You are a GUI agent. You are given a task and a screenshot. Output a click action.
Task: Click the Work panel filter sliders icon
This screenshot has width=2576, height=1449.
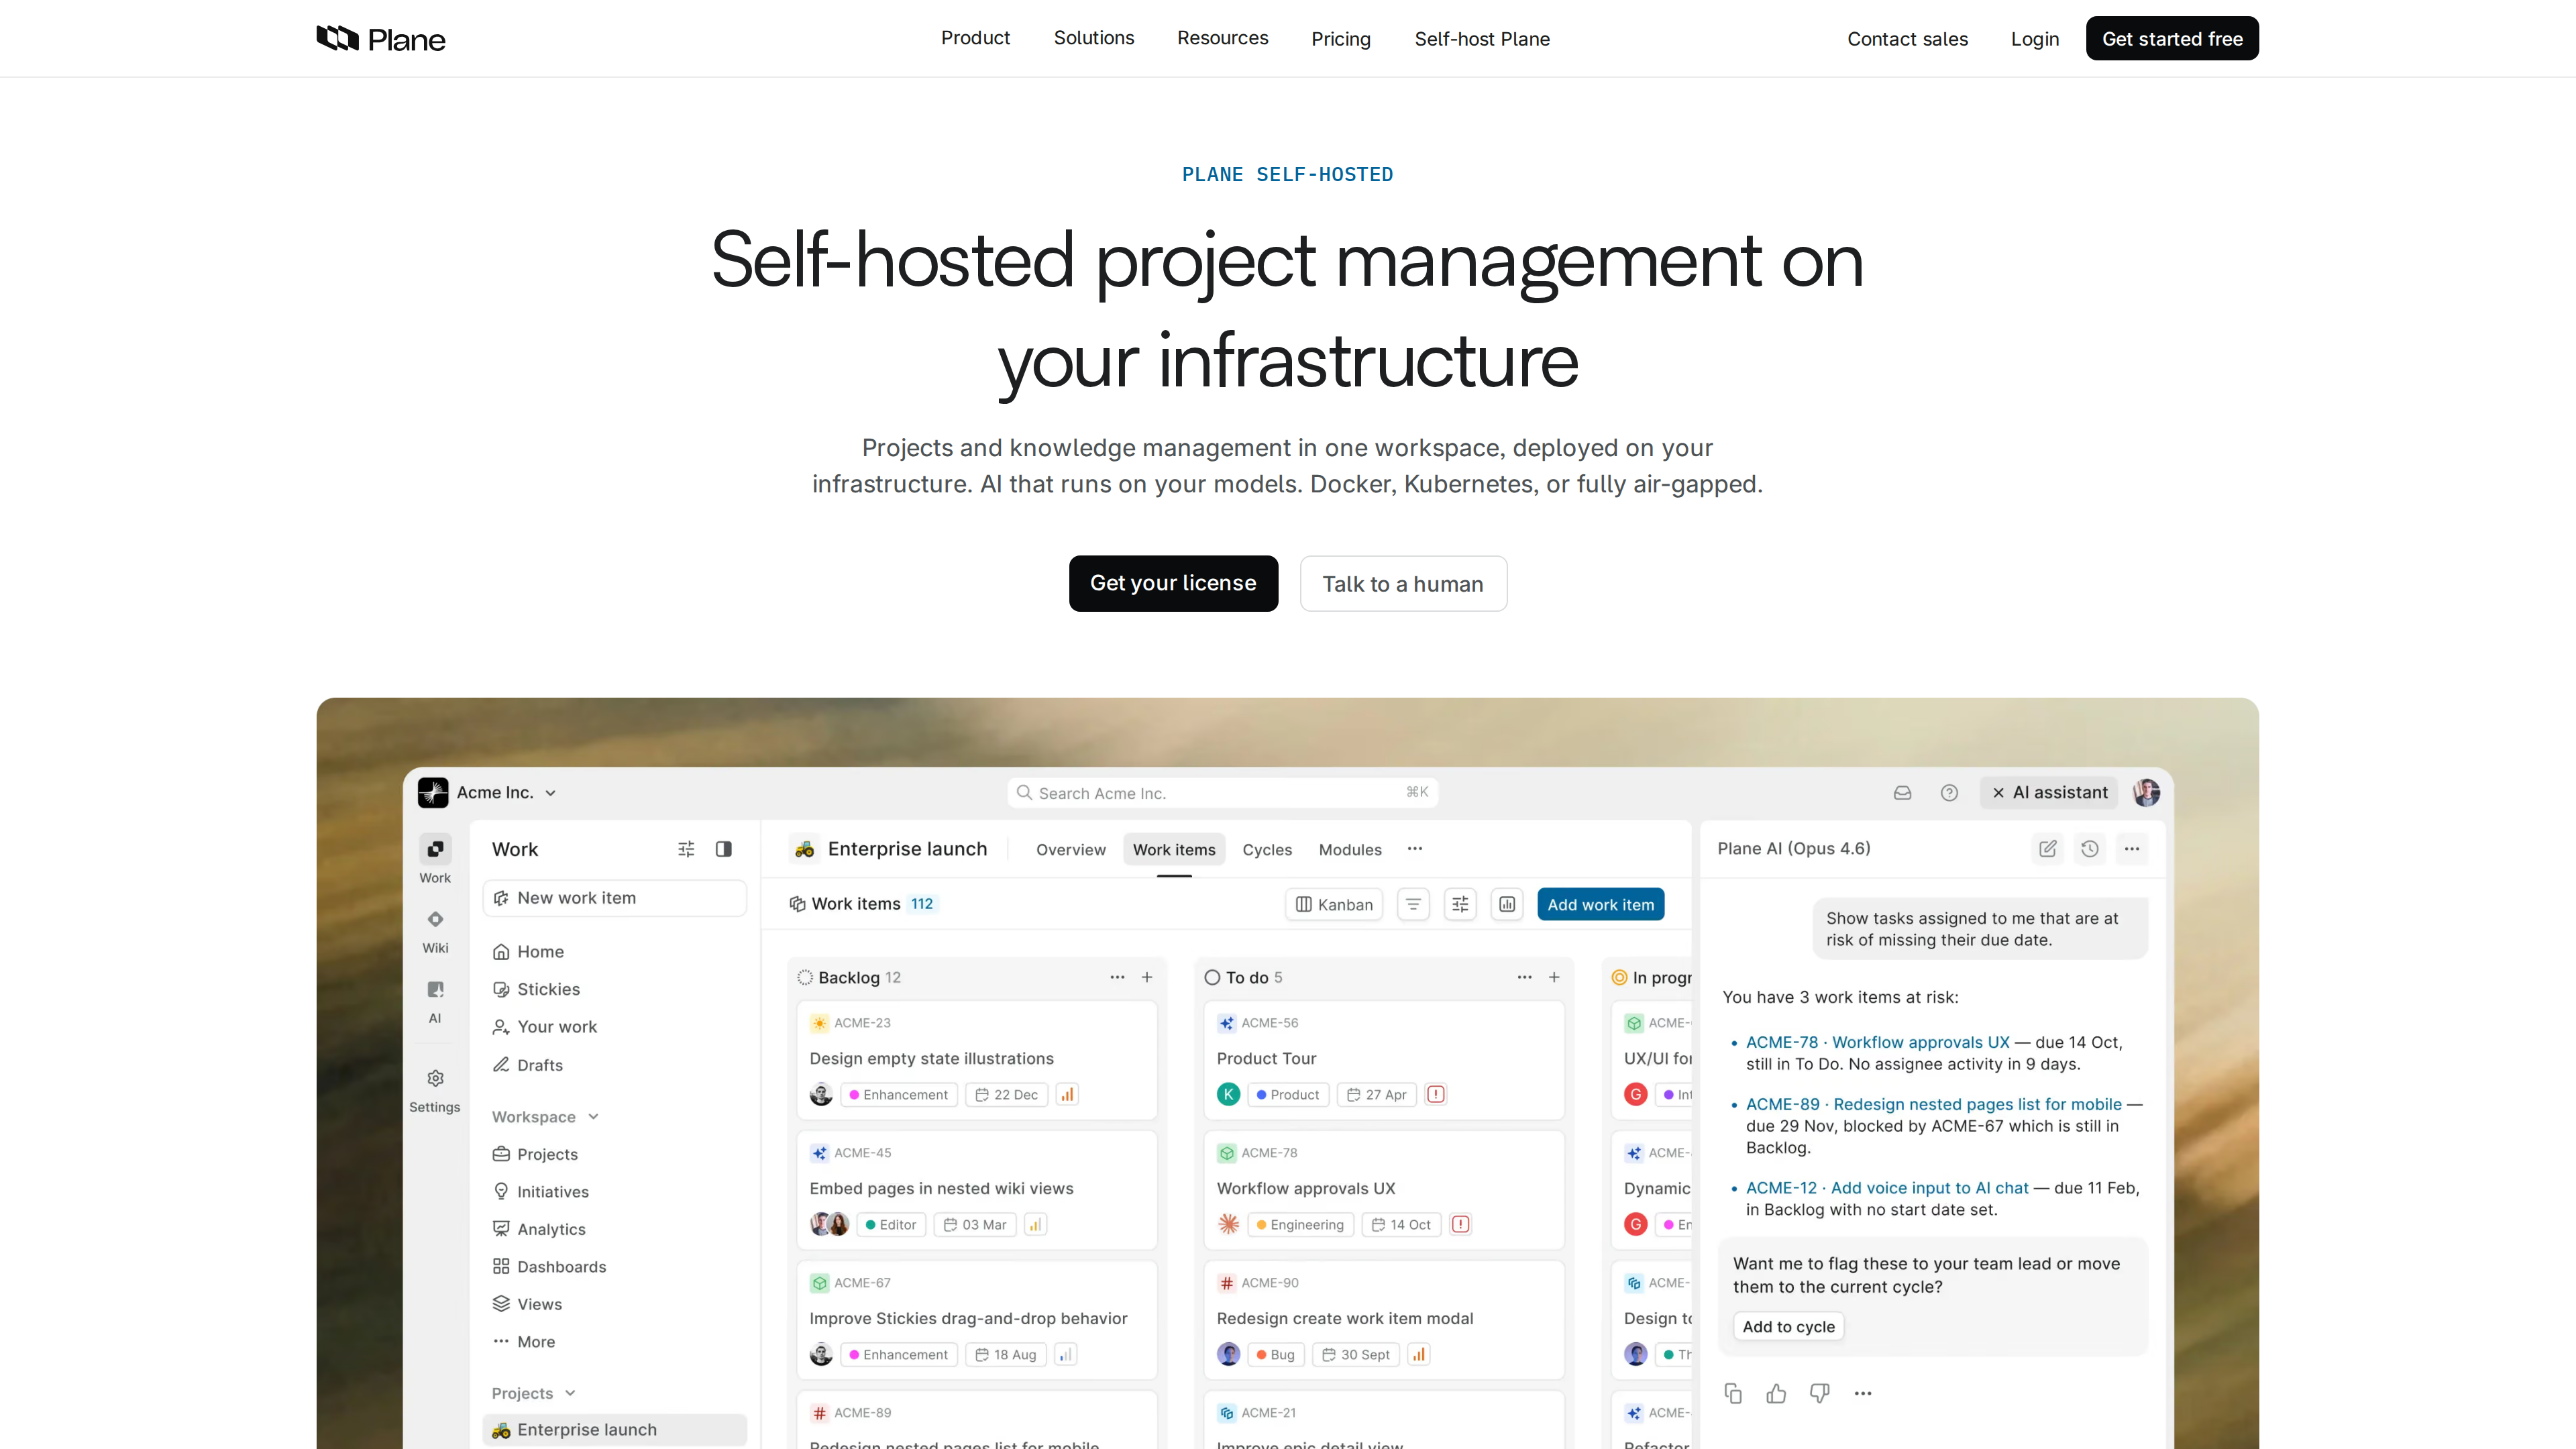click(x=686, y=849)
